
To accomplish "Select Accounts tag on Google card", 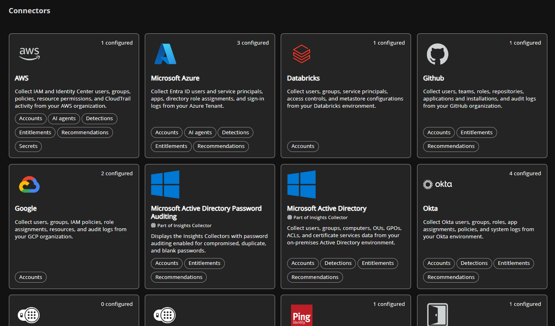I will coord(31,277).
